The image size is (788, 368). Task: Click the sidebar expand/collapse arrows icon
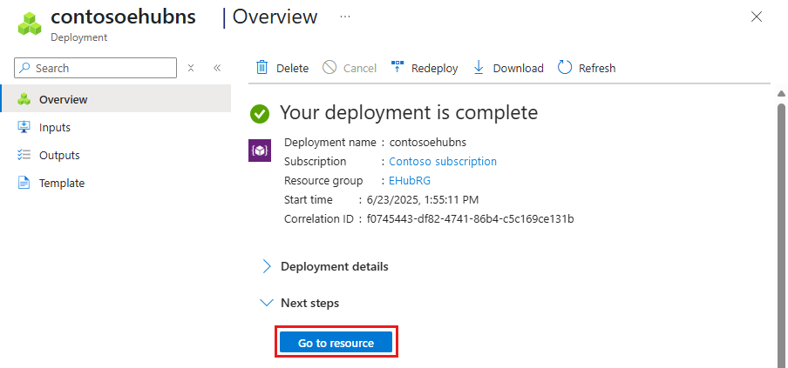[191, 68]
